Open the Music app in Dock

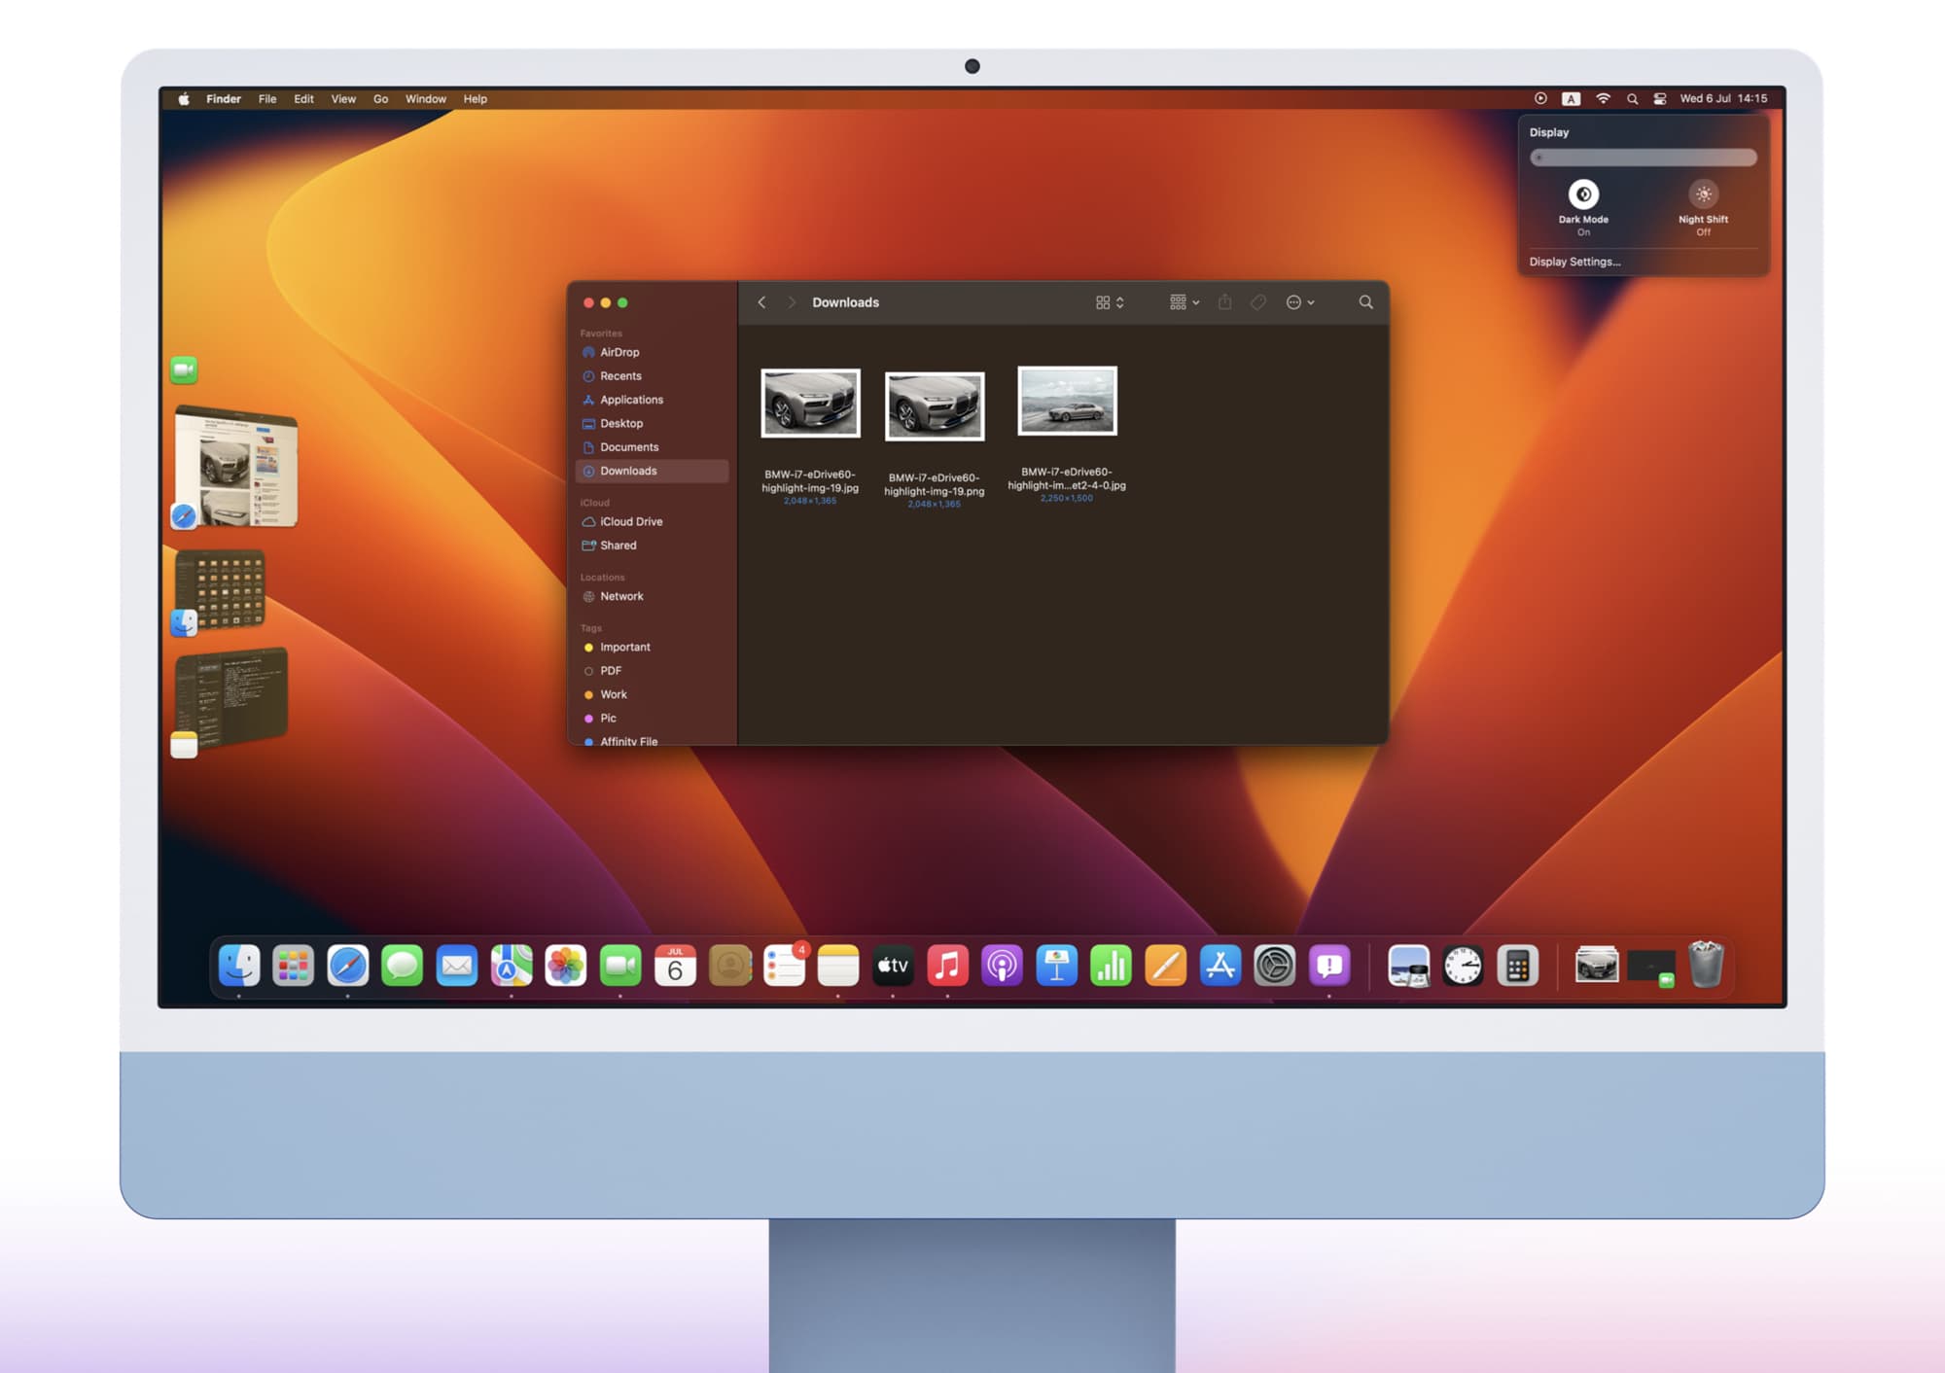947,966
